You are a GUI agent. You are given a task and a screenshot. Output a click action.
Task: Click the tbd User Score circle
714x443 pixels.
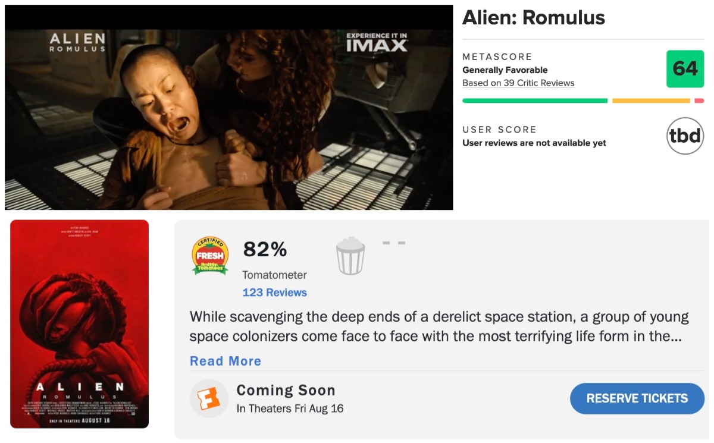tap(685, 136)
